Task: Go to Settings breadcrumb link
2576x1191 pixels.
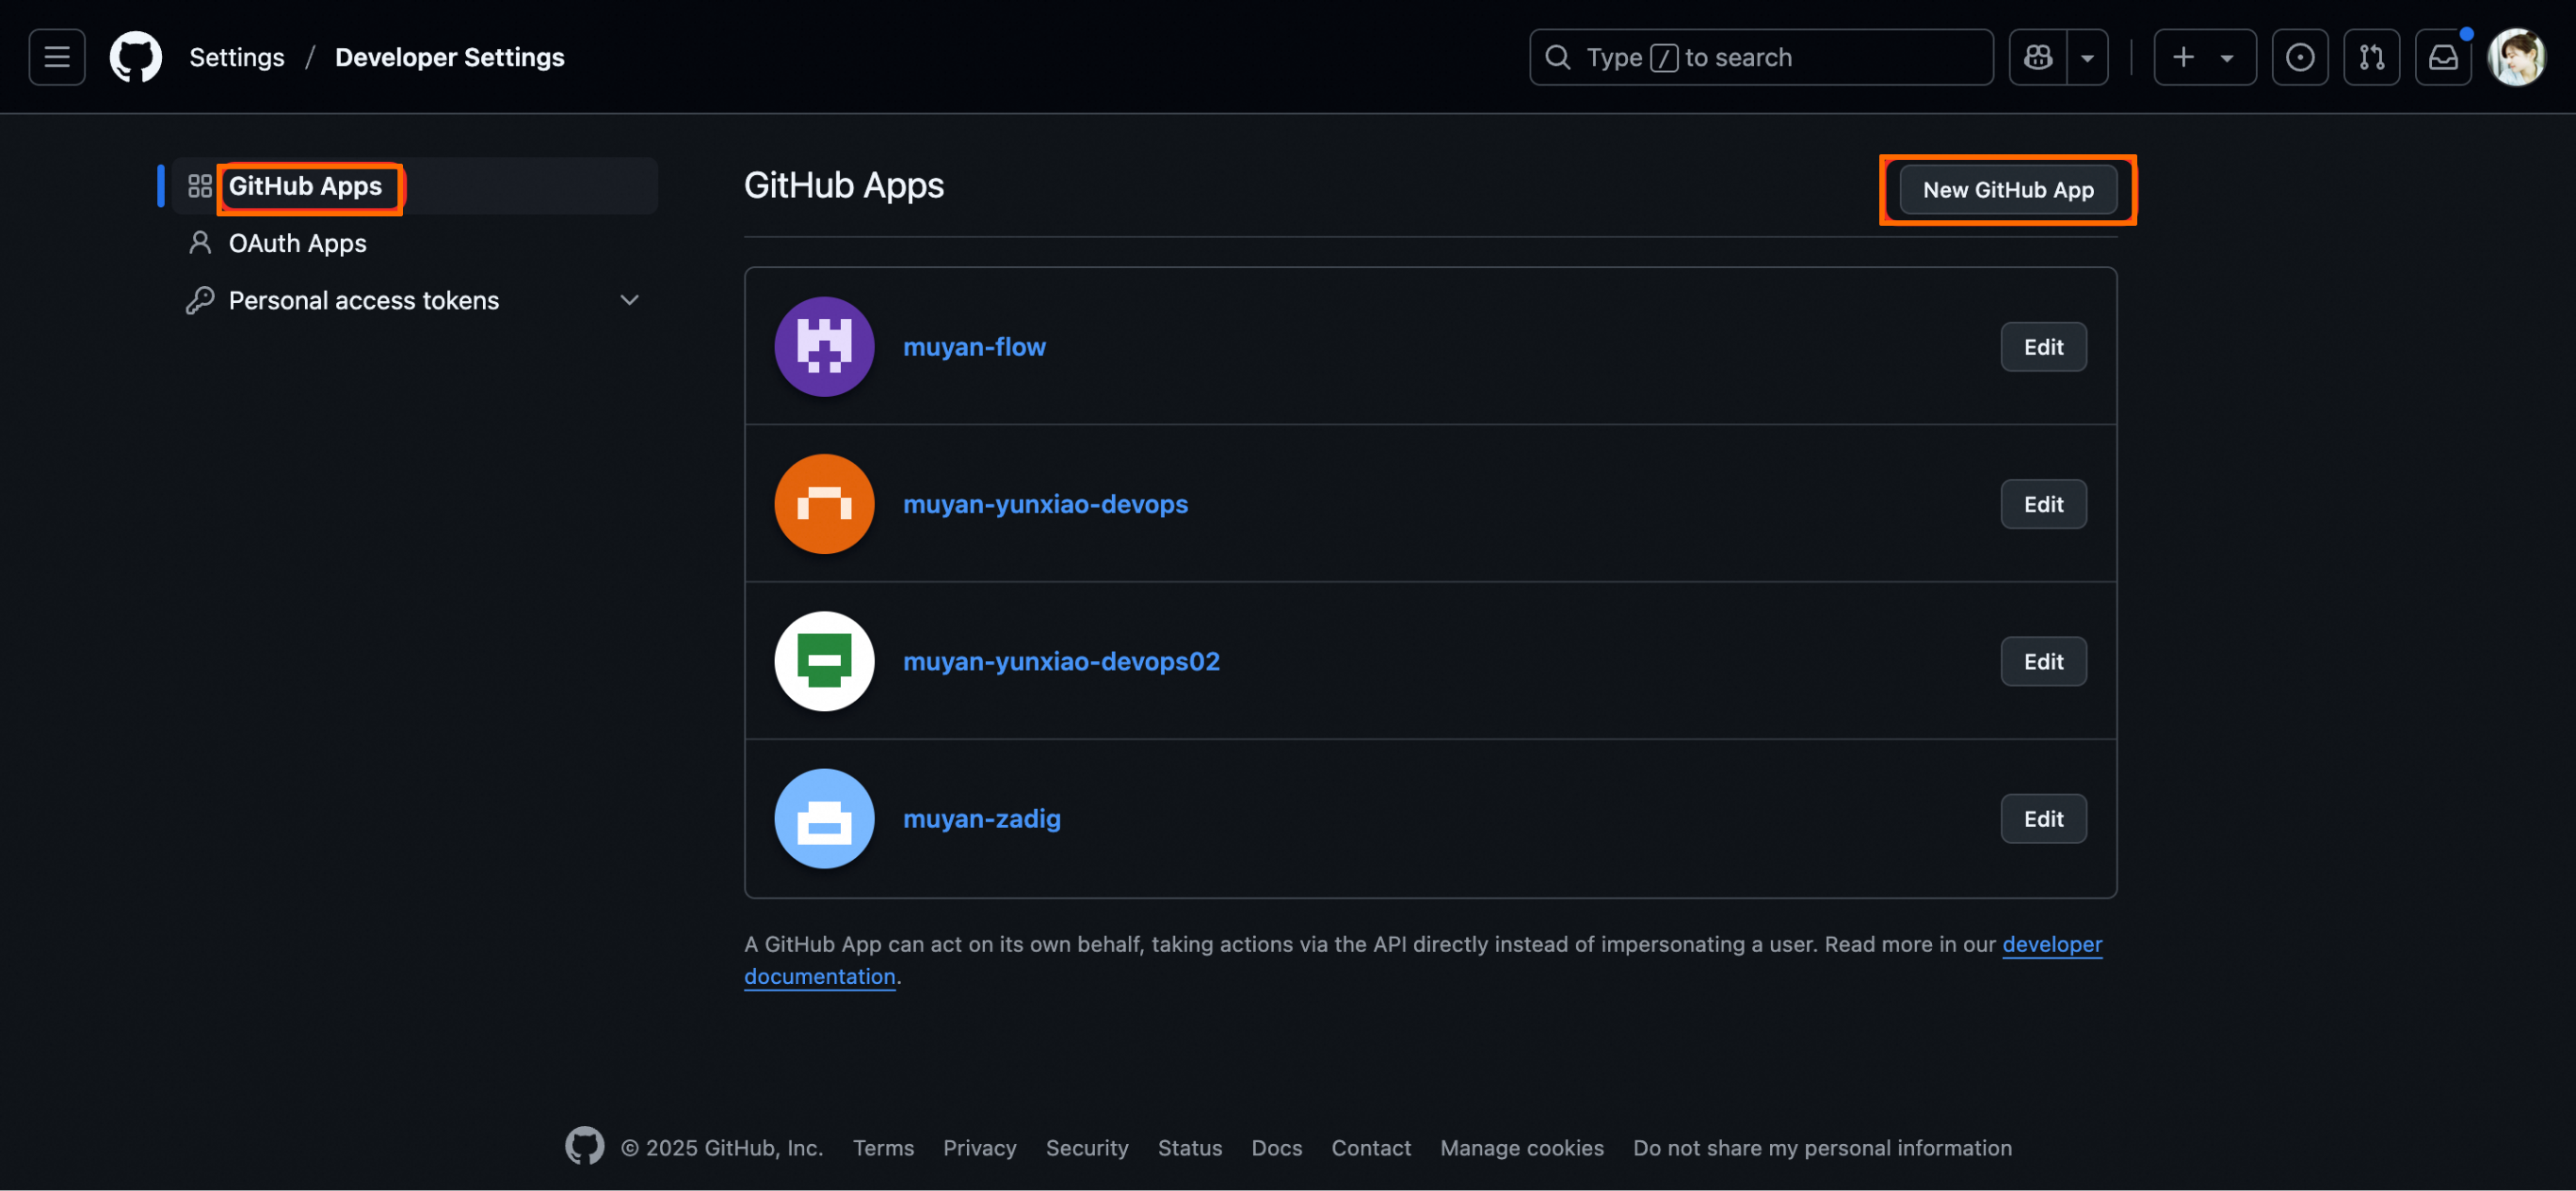Action: point(237,57)
